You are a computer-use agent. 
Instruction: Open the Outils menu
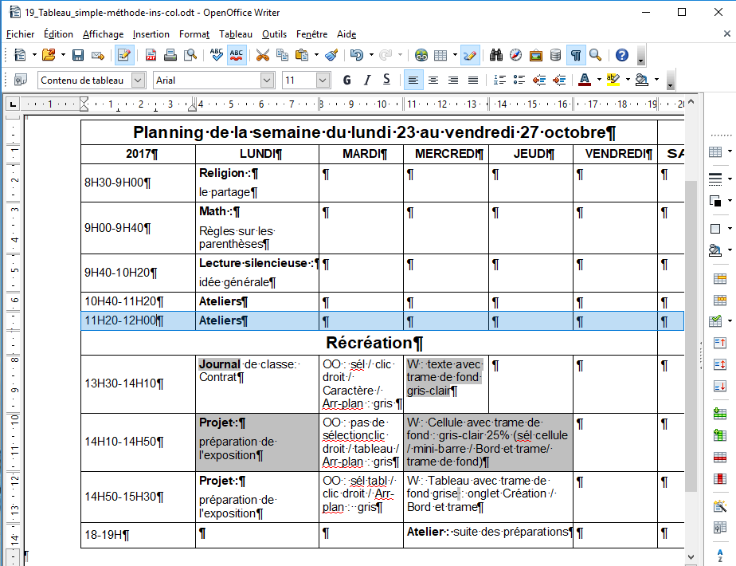tap(274, 34)
